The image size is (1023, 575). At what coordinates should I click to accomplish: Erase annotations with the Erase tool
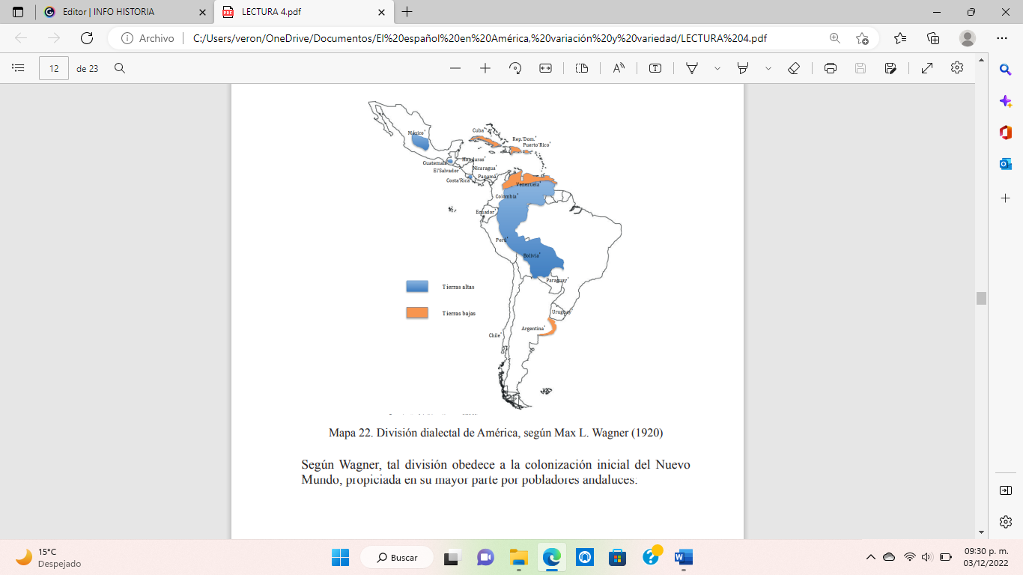pos(792,68)
